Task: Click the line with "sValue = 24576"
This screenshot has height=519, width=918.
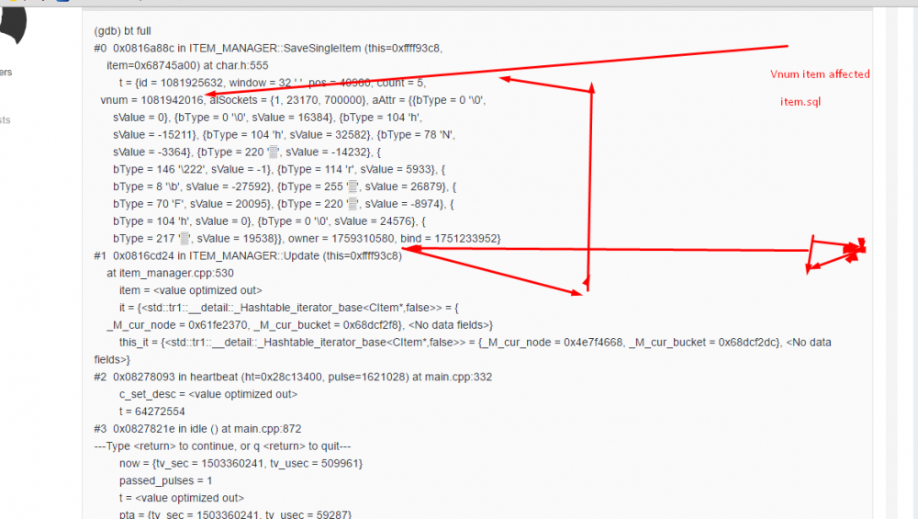Action: point(269,220)
